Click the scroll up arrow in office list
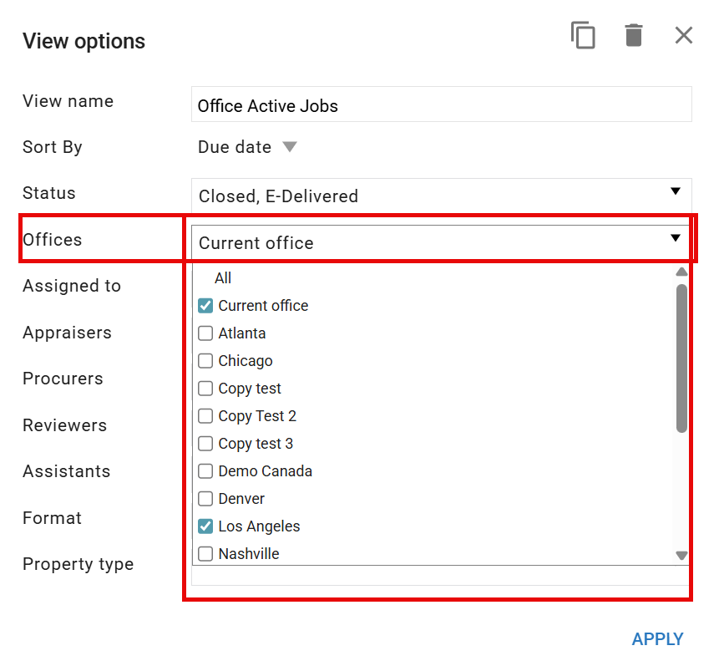Viewport: 719px width, 666px height. [x=682, y=272]
